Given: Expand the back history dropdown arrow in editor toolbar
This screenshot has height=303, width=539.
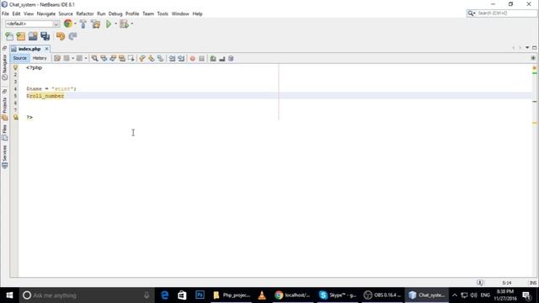Looking at the screenshot, I should click(x=73, y=58).
